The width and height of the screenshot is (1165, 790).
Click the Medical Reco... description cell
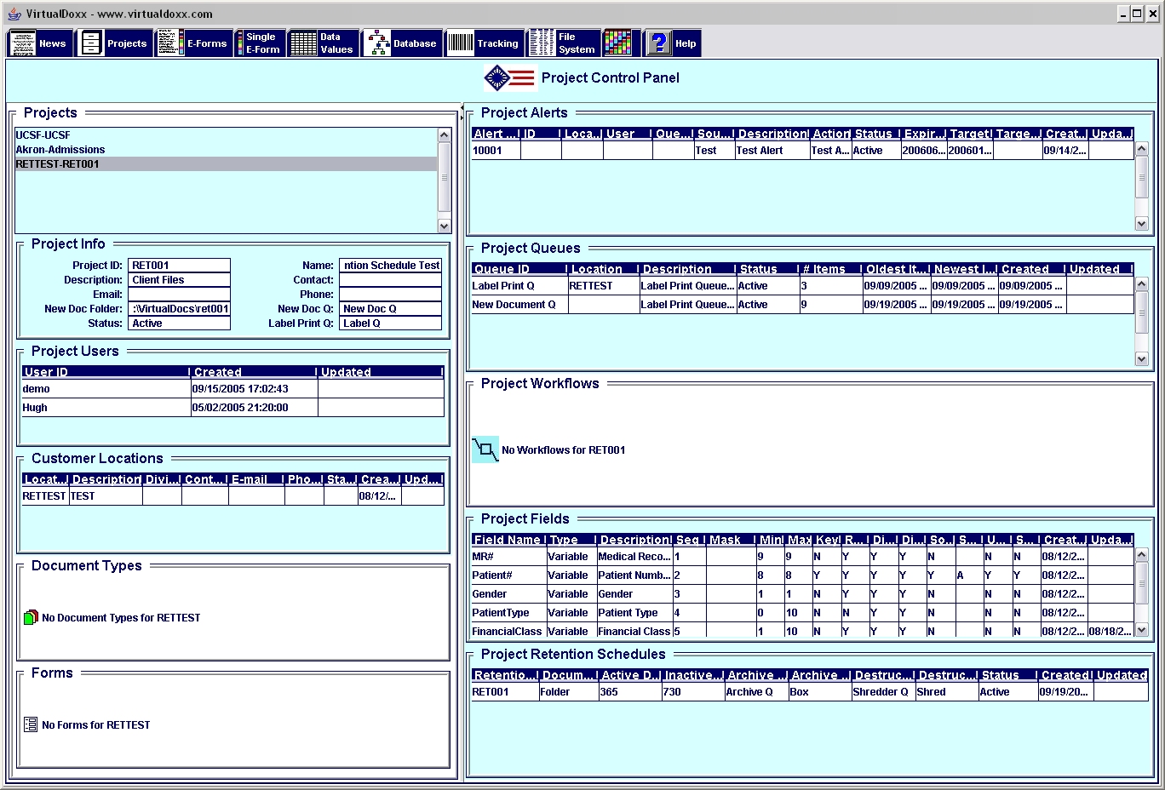tap(634, 557)
